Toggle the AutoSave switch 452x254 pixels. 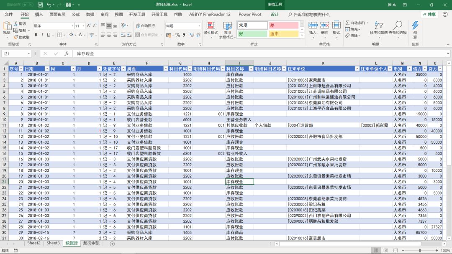click(28, 5)
